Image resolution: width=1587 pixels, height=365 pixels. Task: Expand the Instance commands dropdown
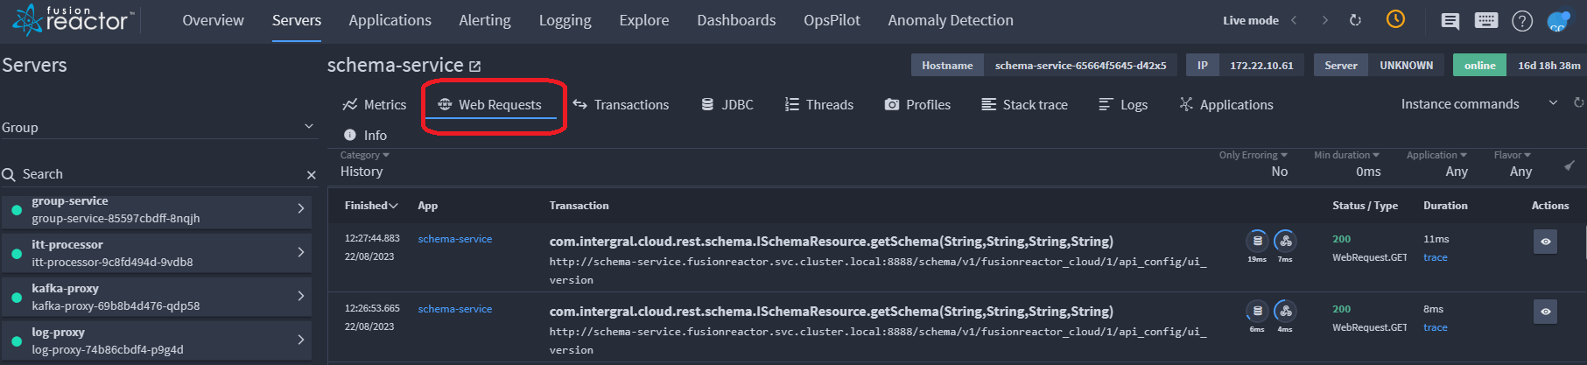[1478, 103]
